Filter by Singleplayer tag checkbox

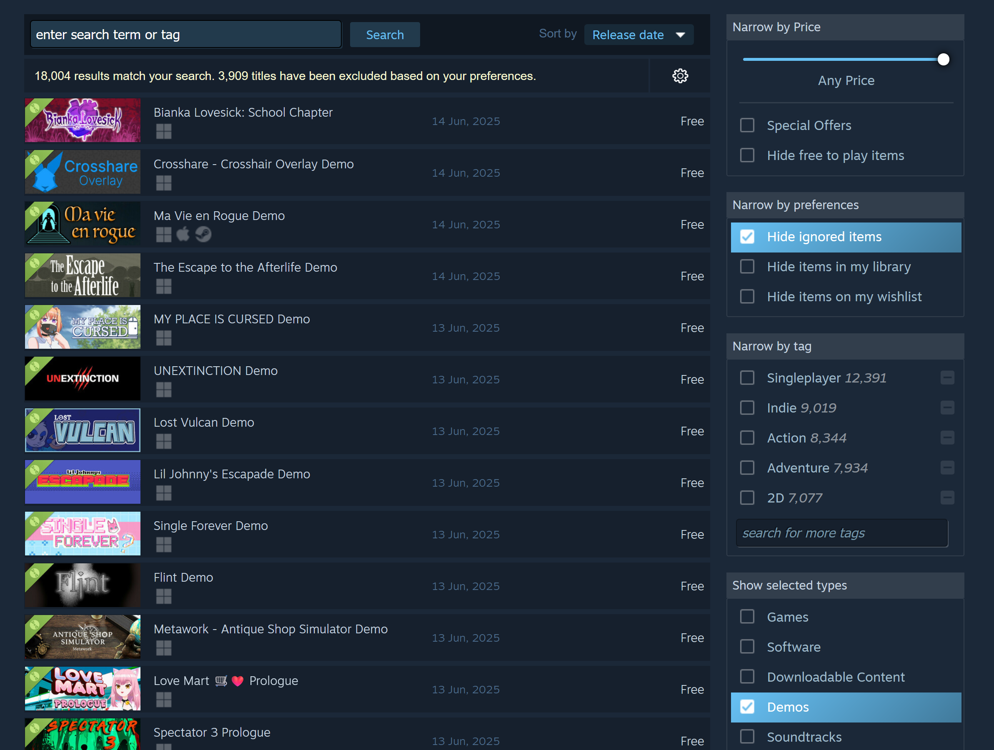point(747,378)
